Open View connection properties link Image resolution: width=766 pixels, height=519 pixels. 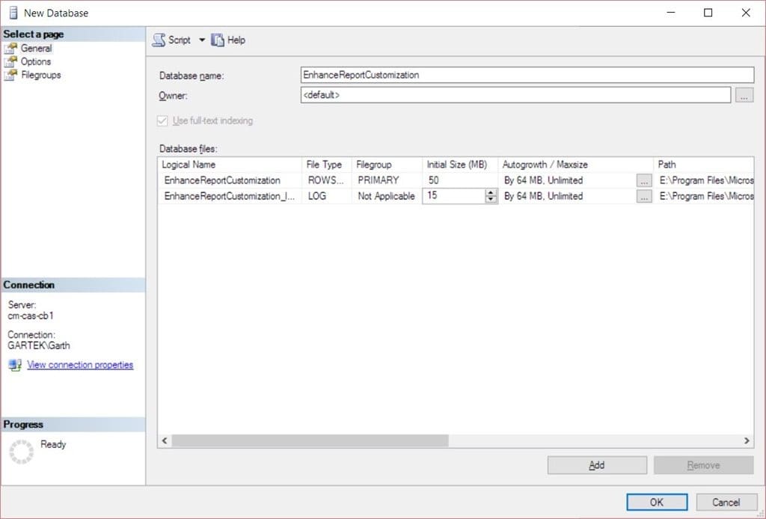coord(80,365)
